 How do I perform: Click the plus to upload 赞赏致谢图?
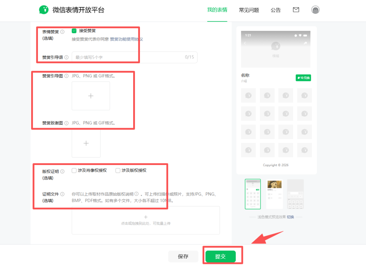(x=86, y=143)
